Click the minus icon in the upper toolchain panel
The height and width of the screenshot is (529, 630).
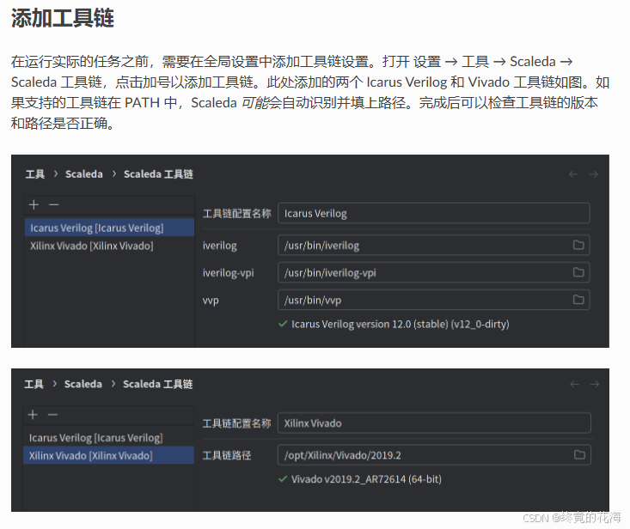pyautogui.click(x=54, y=204)
